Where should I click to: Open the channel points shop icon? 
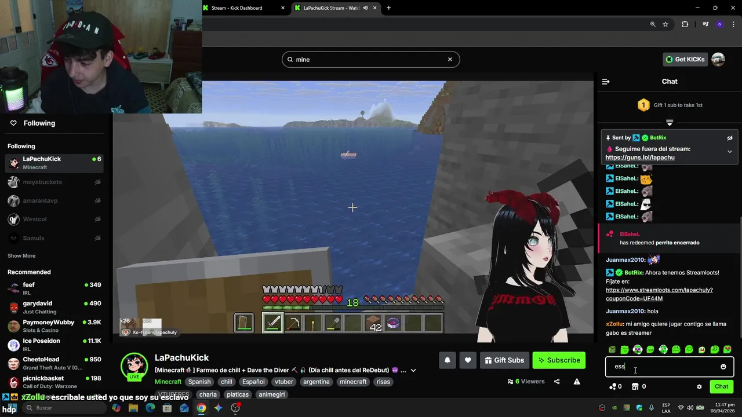tap(635, 386)
